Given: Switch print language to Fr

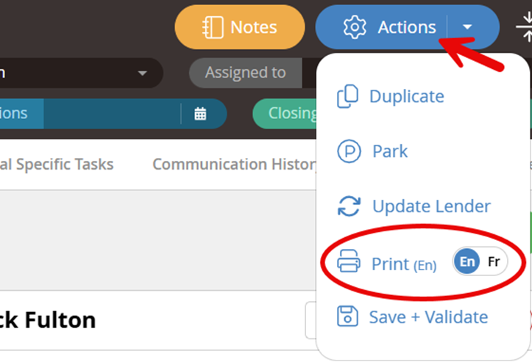Looking at the screenshot, I should coord(494,261).
